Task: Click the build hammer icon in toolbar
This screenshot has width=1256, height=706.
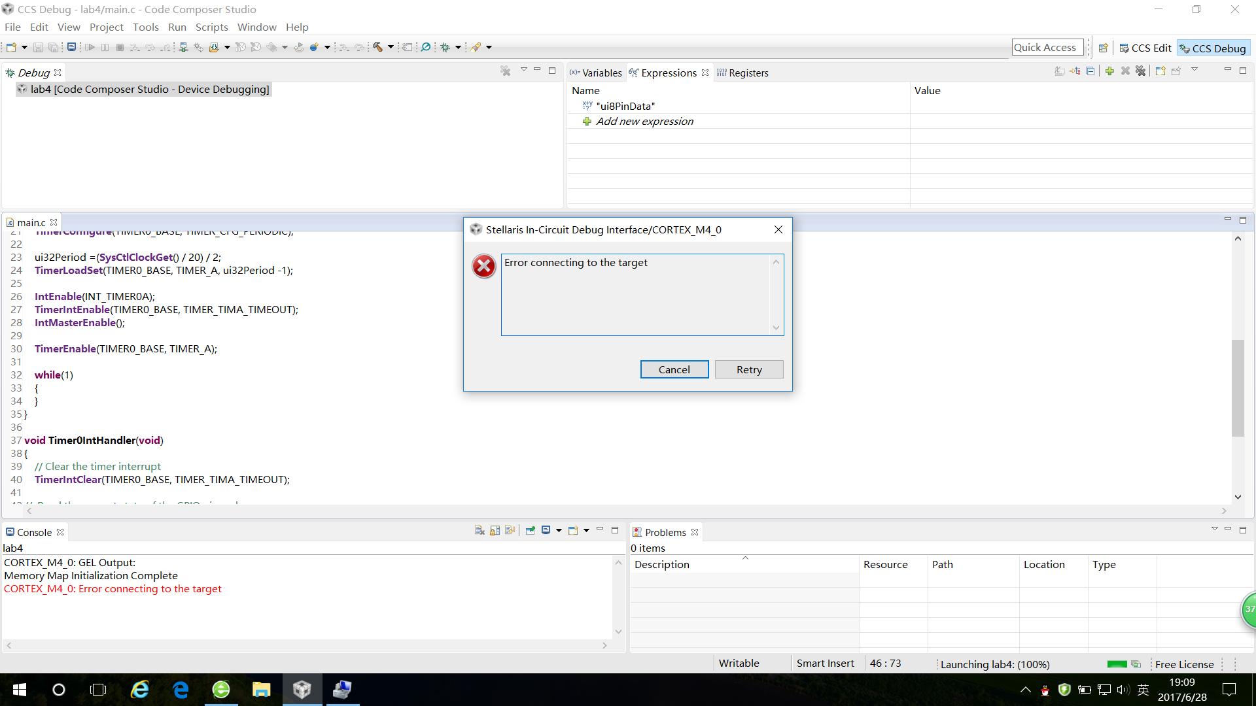Action: (x=377, y=47)
